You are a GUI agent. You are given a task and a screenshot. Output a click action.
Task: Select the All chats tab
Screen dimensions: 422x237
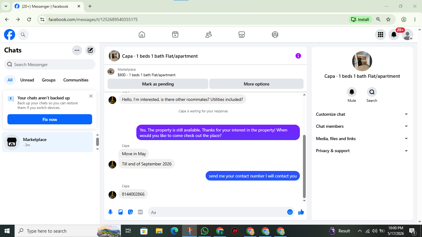pyautogui.click(x=10, y=80)
